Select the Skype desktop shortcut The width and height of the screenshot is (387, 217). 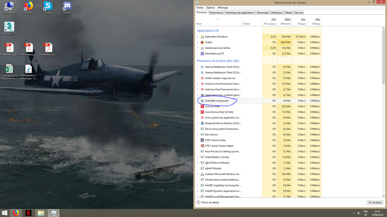[x=48, y=8]
